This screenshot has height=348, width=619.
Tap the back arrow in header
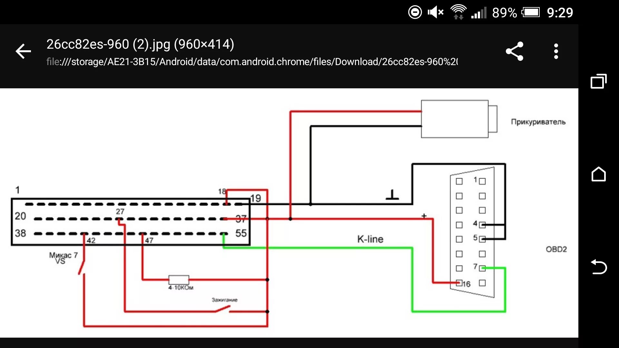(x=23, y=51)
